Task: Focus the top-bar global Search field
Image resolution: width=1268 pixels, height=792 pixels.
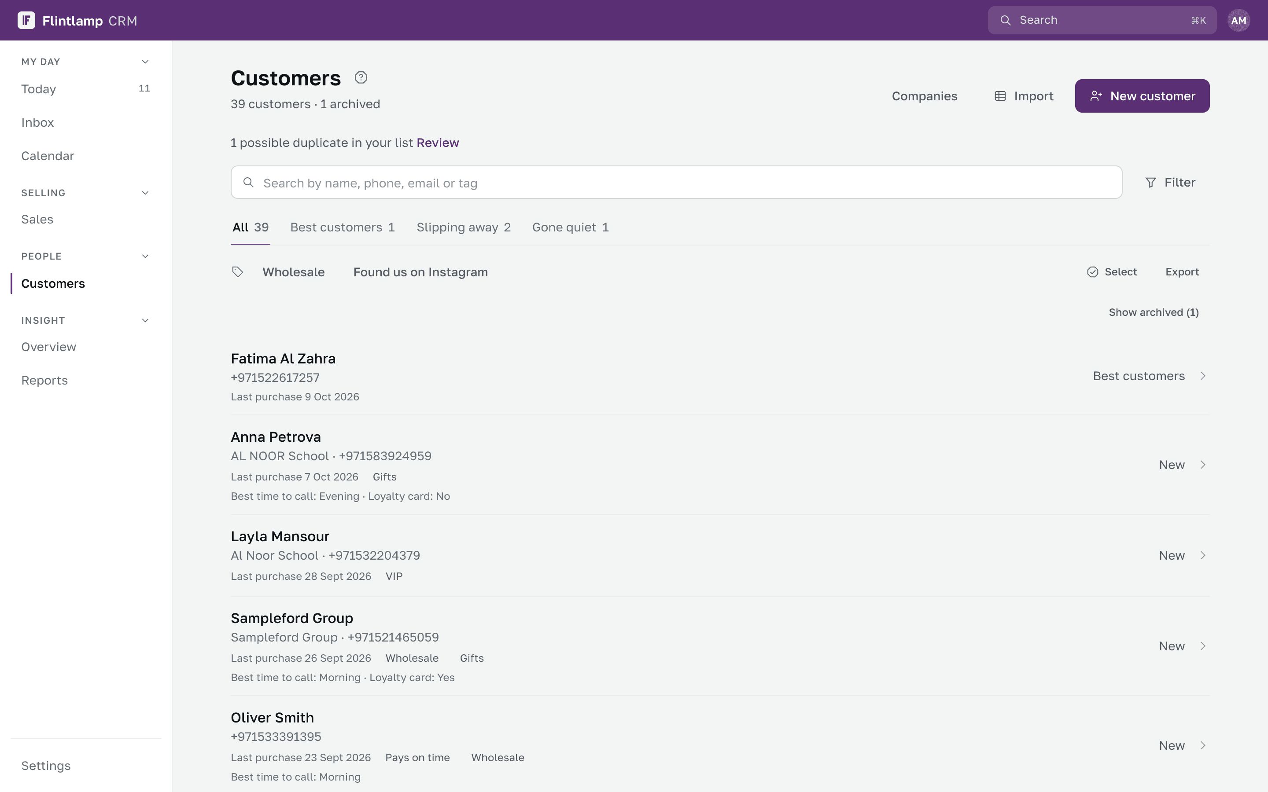Action: point(1102,20)
